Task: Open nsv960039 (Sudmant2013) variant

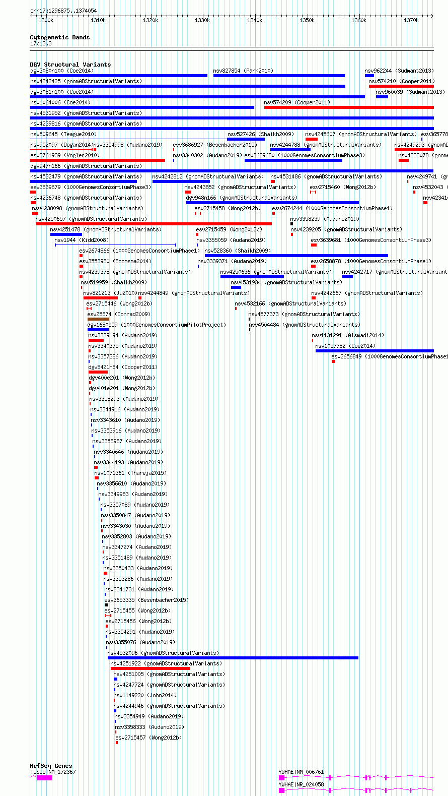Action: tap(382, 97)
